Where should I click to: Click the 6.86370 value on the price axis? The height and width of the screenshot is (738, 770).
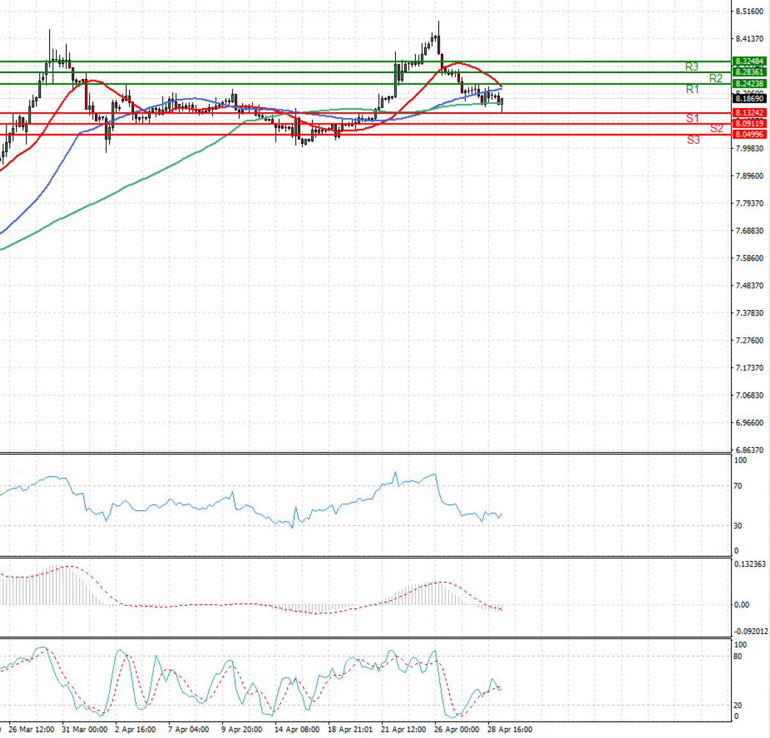[748, 450]
